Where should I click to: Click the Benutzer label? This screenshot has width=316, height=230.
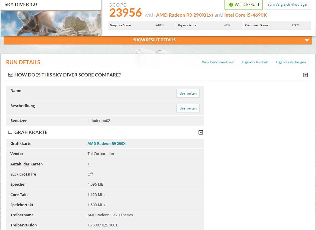pos(18,121)
